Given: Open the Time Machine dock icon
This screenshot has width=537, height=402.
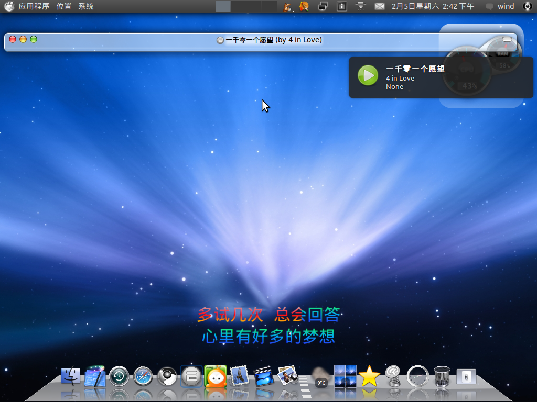Looking at the screenshot, I should pos(119,376).
